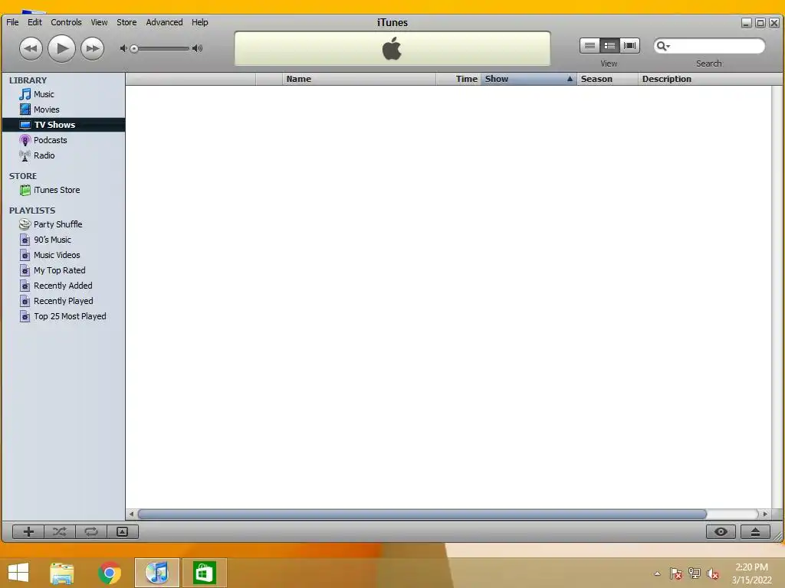Click the horizontal scrollbar thumb
This screenshot has height=588, width=785.
(422, 514)
